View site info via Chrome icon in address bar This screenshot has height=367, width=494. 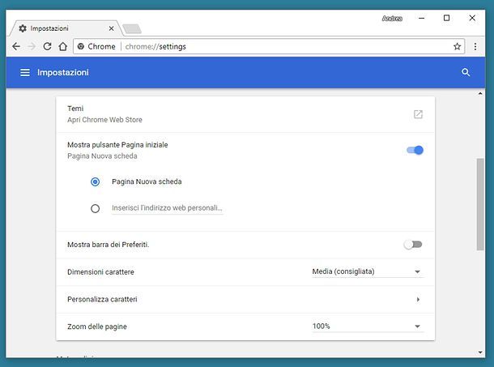pyautogui.click(x=81, y=47)
